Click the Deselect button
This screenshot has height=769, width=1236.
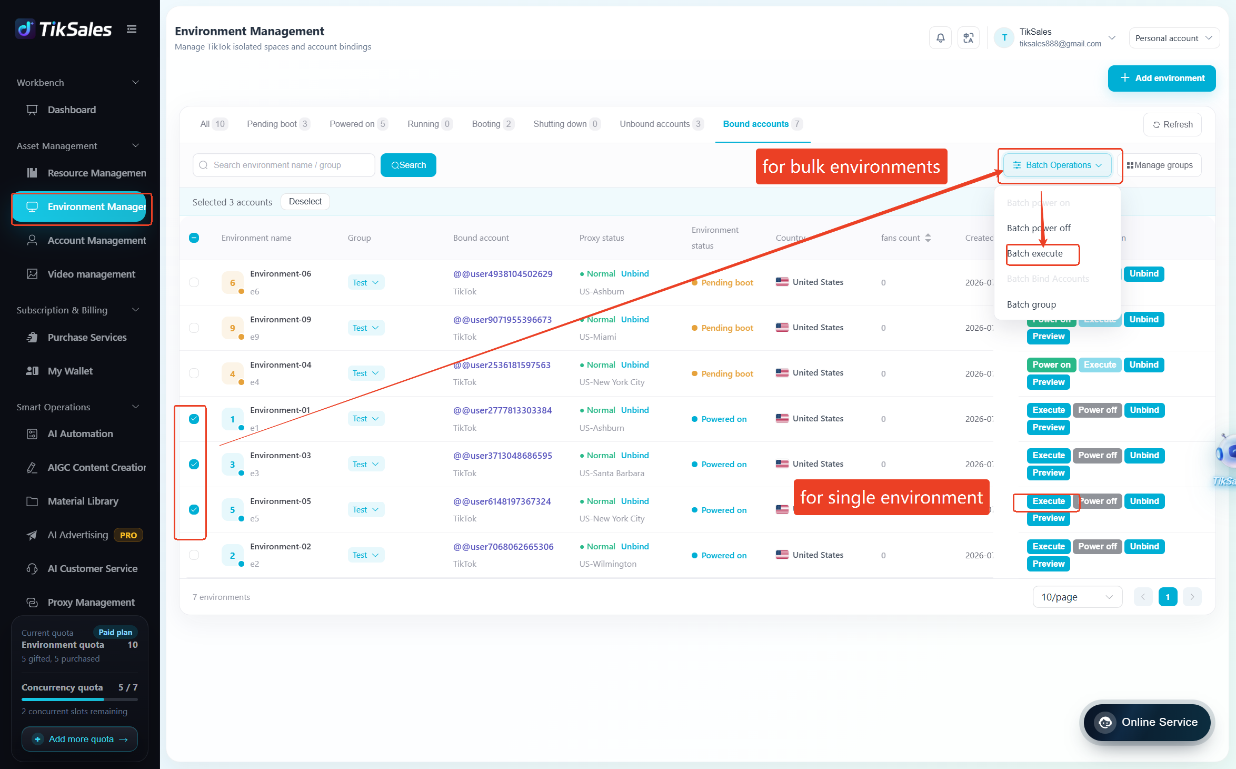305,202
